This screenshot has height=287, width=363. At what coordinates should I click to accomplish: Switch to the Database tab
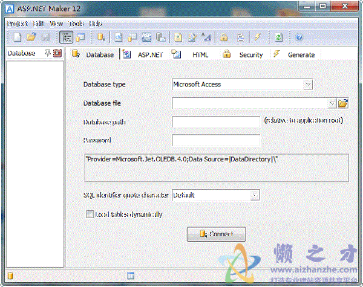[93, 54]
